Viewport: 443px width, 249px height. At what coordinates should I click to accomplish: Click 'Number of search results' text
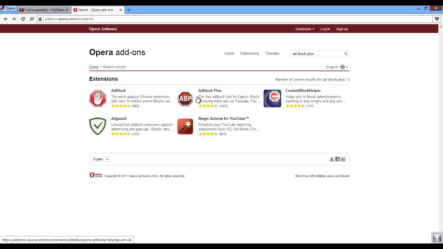[x=312, y=80]
